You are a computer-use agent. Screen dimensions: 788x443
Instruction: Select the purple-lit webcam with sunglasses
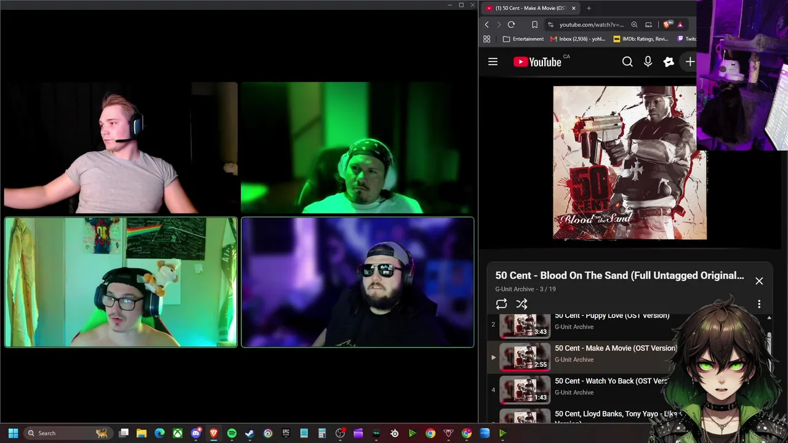click(x=358, y=282)
